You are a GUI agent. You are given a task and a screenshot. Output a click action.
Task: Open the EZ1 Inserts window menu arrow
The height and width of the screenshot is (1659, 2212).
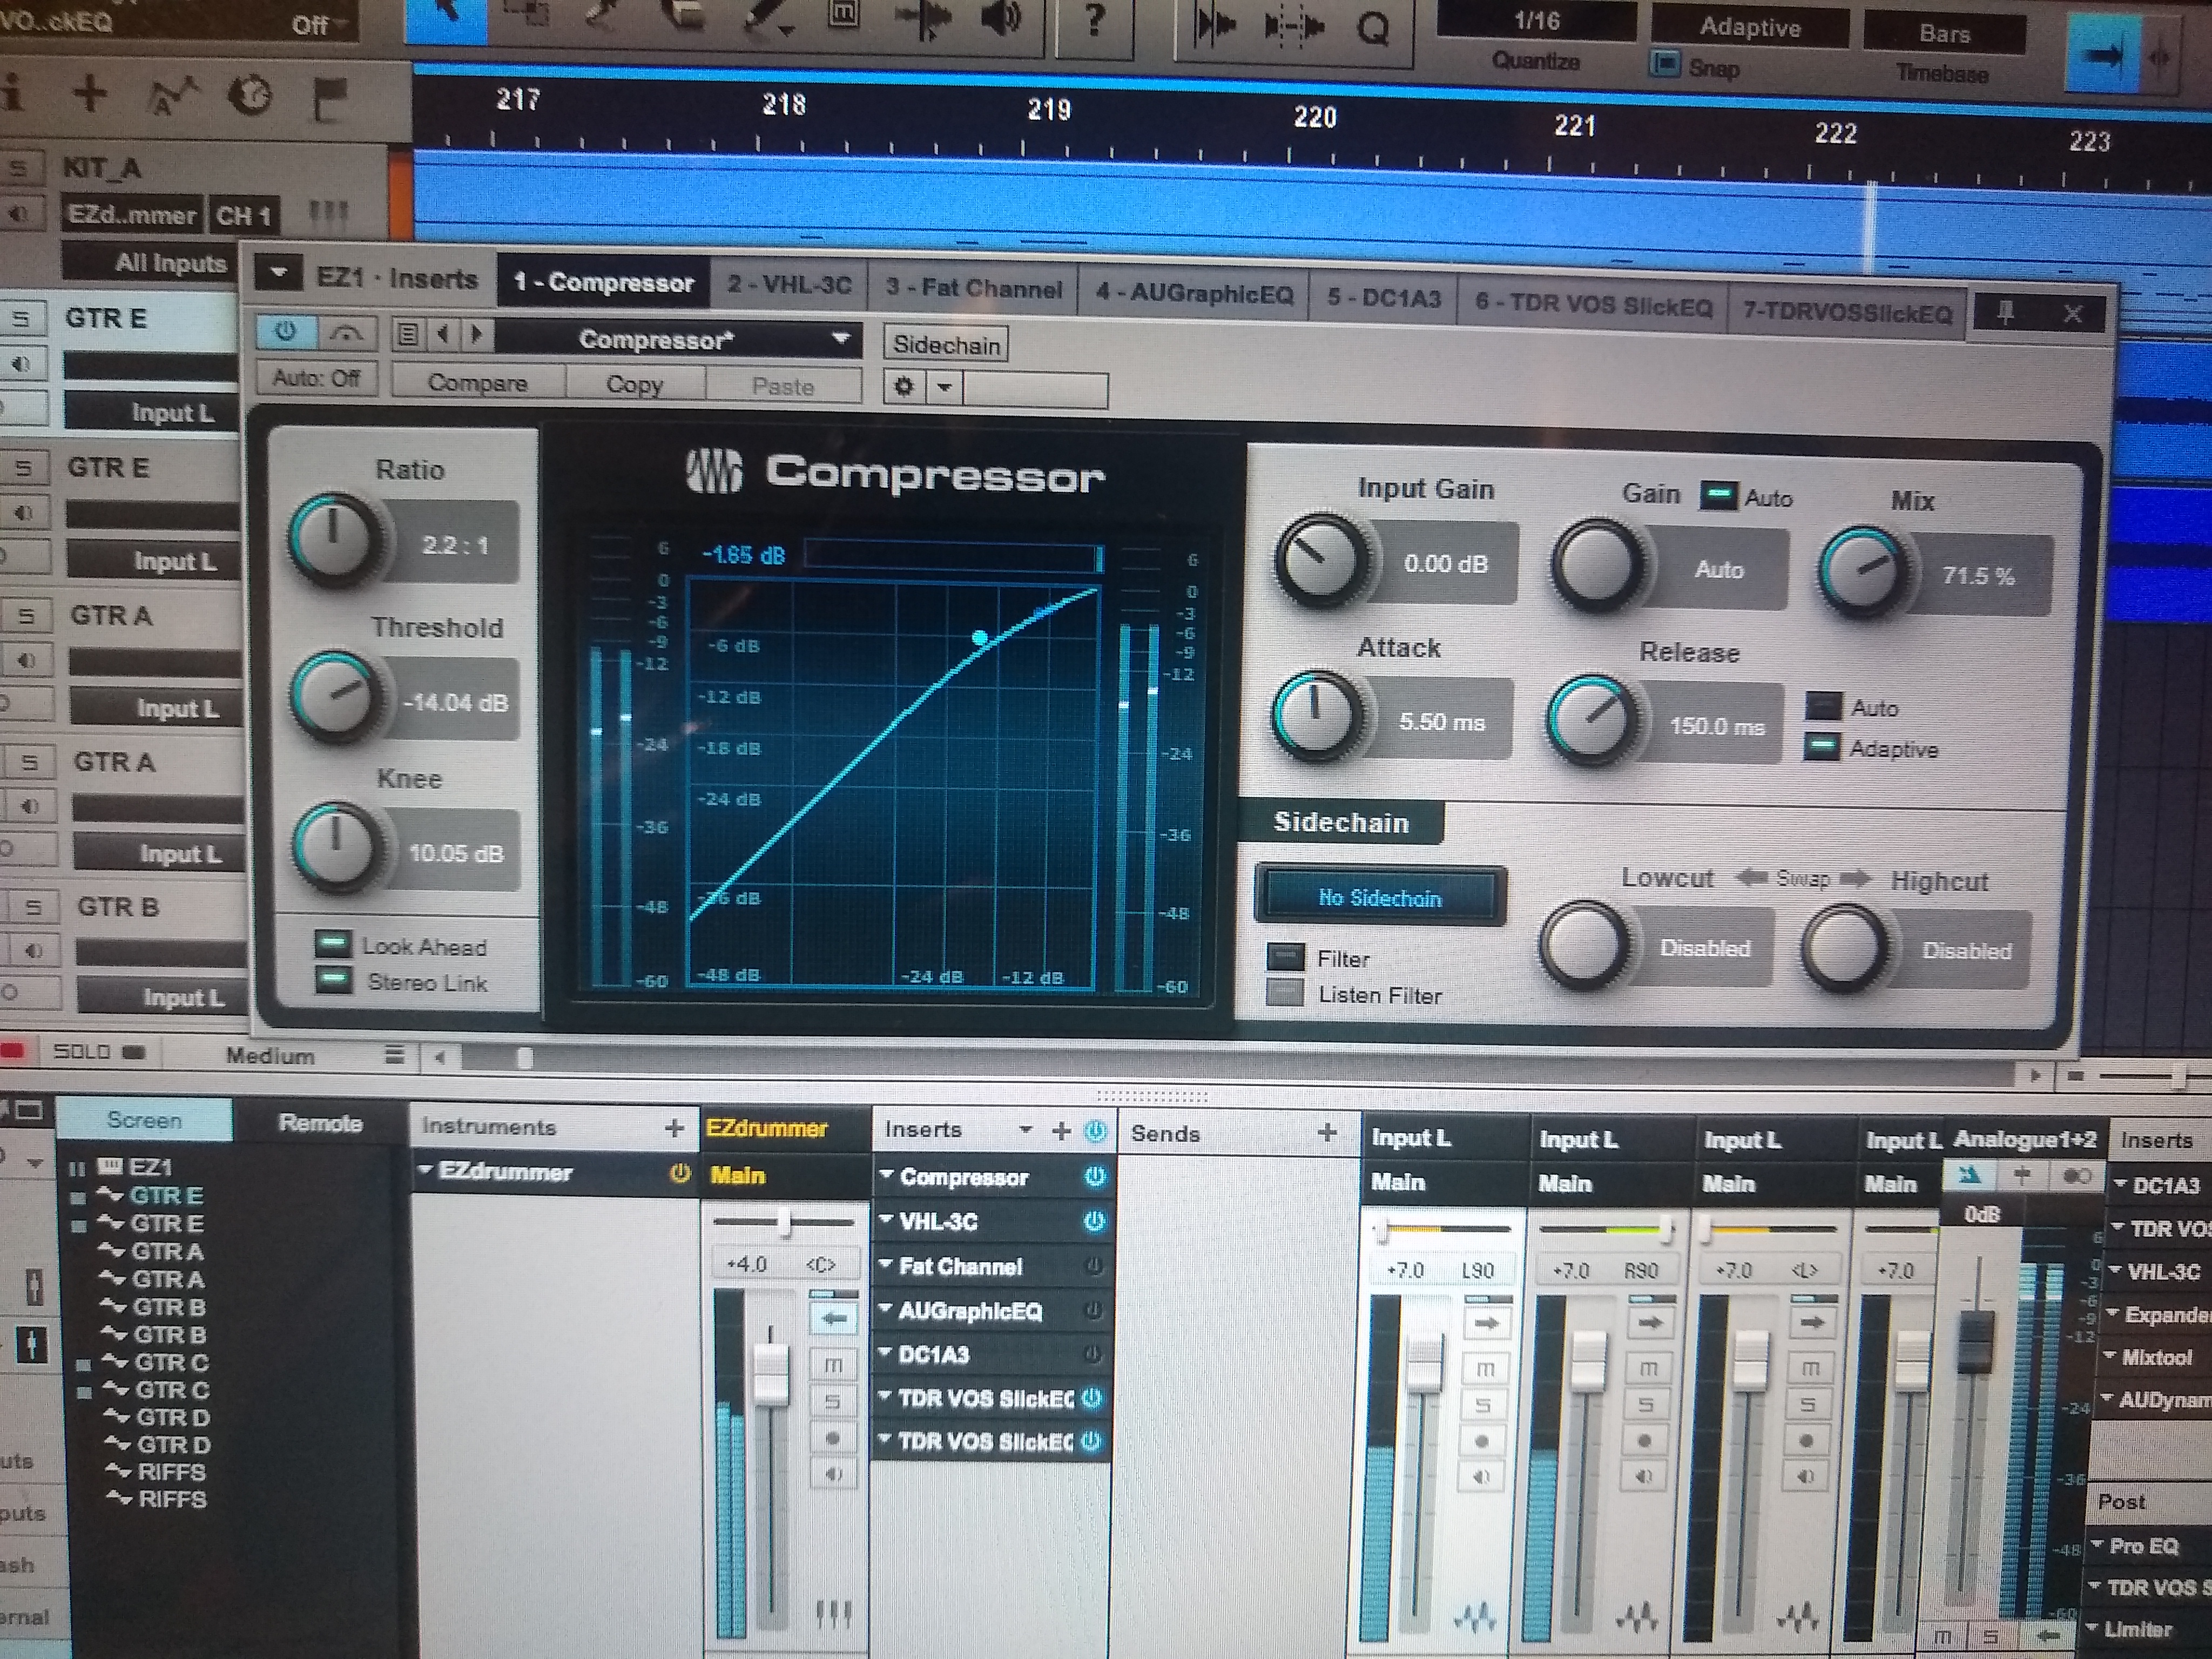tap(279, 273)
